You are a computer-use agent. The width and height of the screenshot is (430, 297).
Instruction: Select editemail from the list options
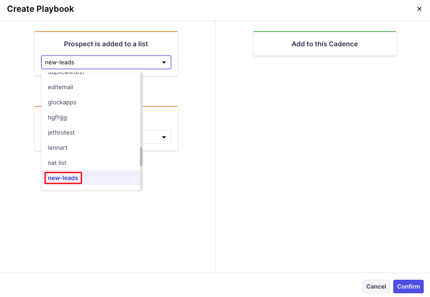61,87
